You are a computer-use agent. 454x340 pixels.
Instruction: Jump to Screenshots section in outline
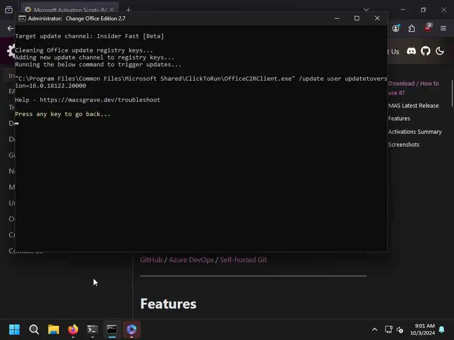(x=403, y=145)
